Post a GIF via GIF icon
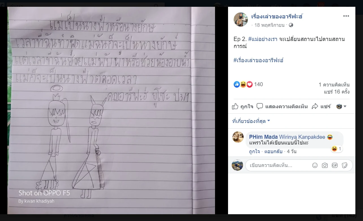The width and height of the screenshot is (363, 221). [335, 165]
